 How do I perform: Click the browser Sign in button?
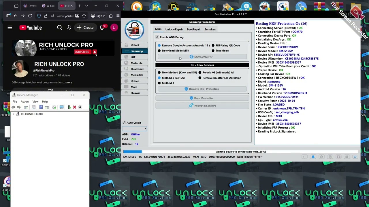click(x=98, y=16)
